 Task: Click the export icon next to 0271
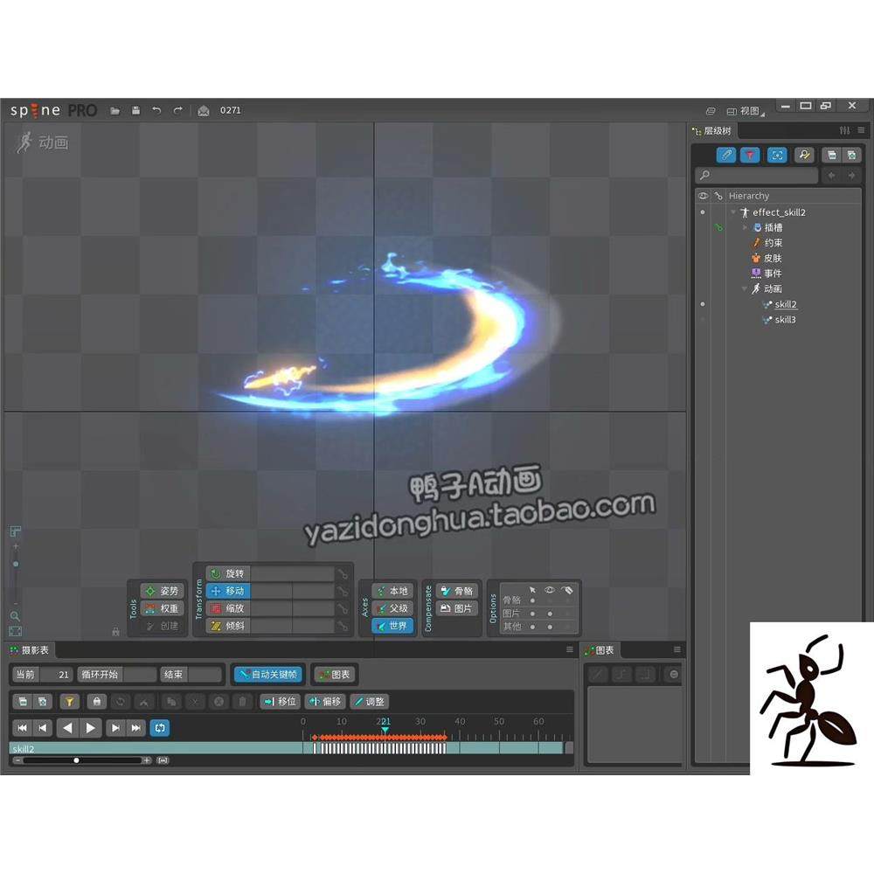[x=204, y=110]
